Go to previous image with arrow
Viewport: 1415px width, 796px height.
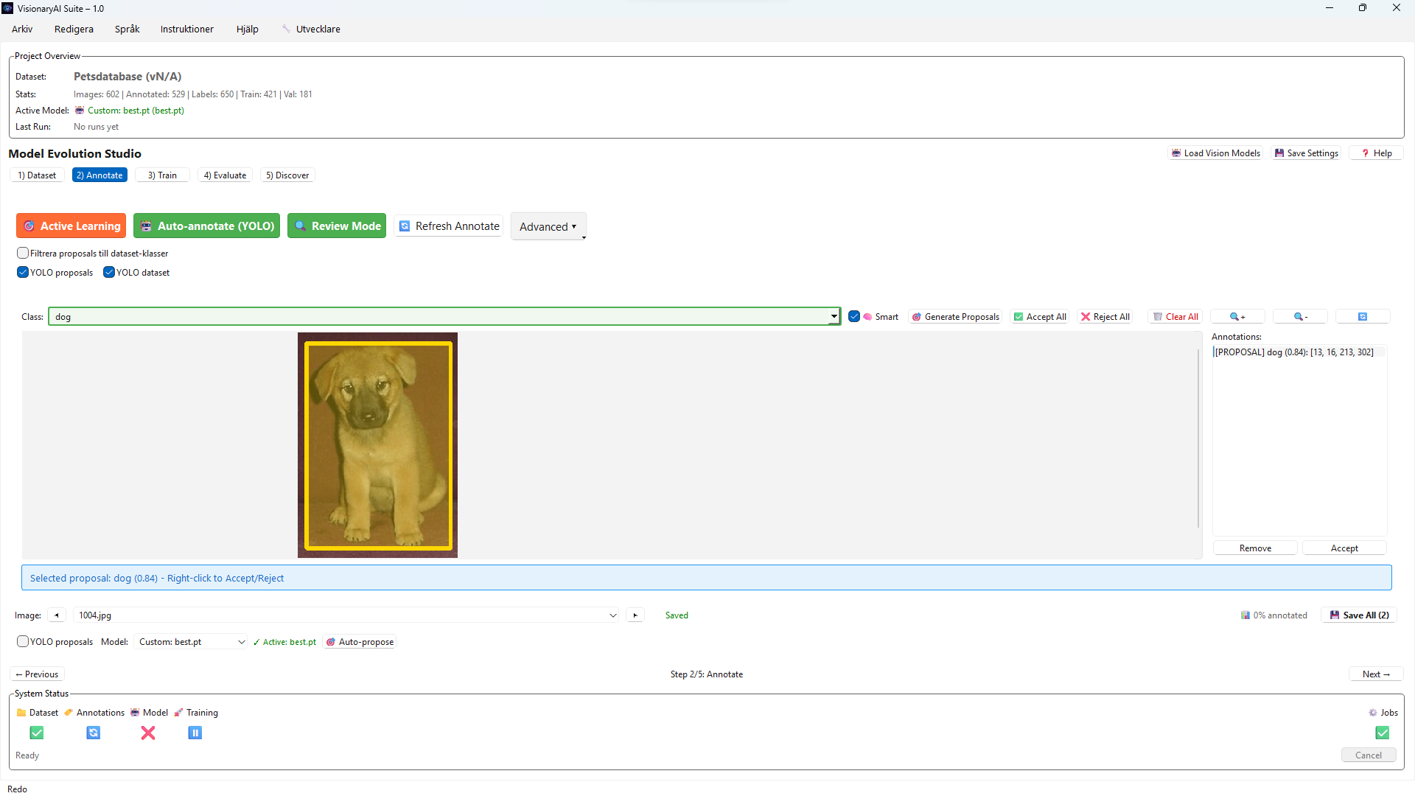coord(57,615)
